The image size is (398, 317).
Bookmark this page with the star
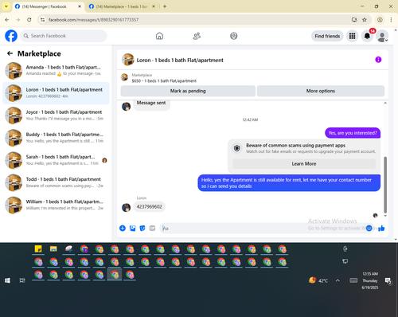(x=365, y=20)
